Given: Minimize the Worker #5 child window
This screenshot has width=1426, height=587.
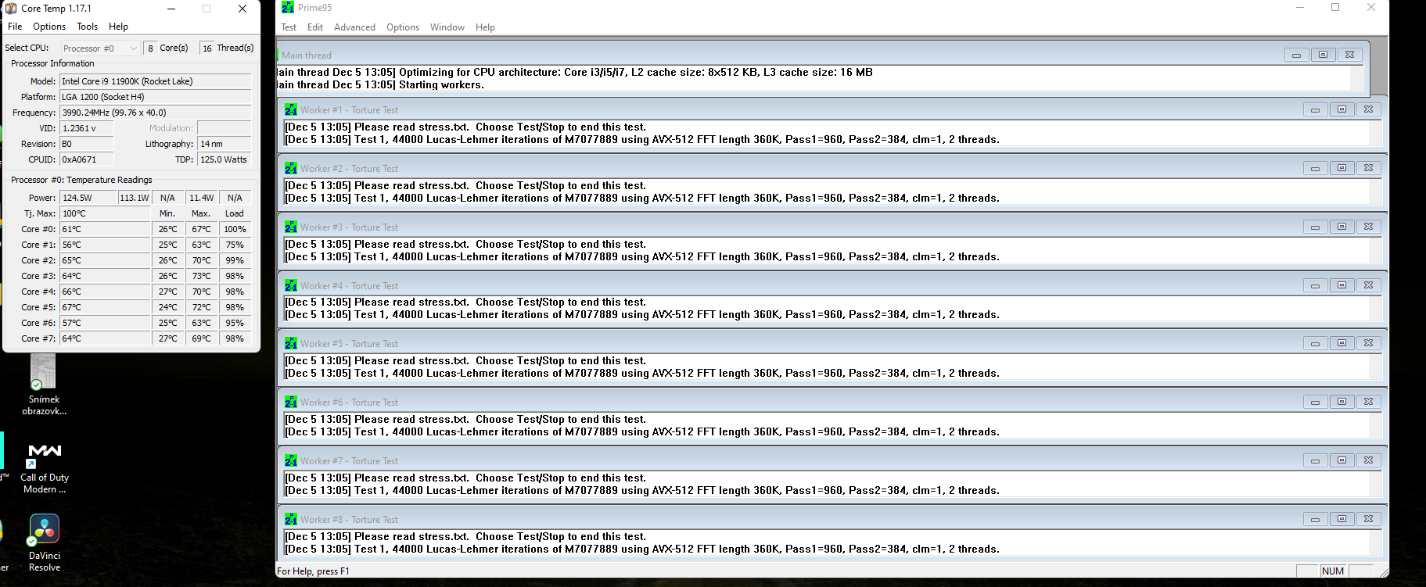Looking at the screenshot, I should 1315,343.
